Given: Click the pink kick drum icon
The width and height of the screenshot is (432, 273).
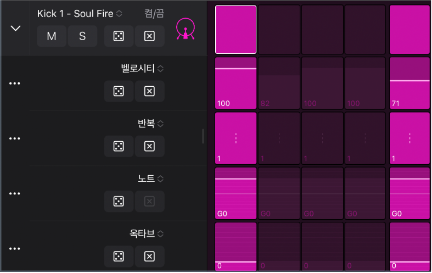Looking at the screenshot, I should point(186,29).
